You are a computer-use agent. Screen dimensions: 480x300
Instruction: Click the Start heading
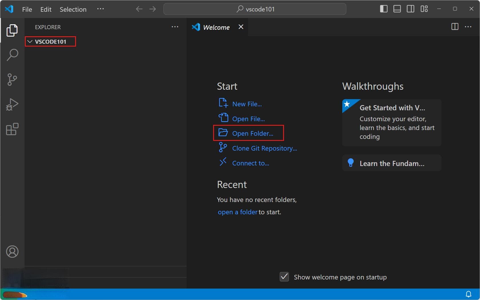pyautogui.click(x=227, y=86)
